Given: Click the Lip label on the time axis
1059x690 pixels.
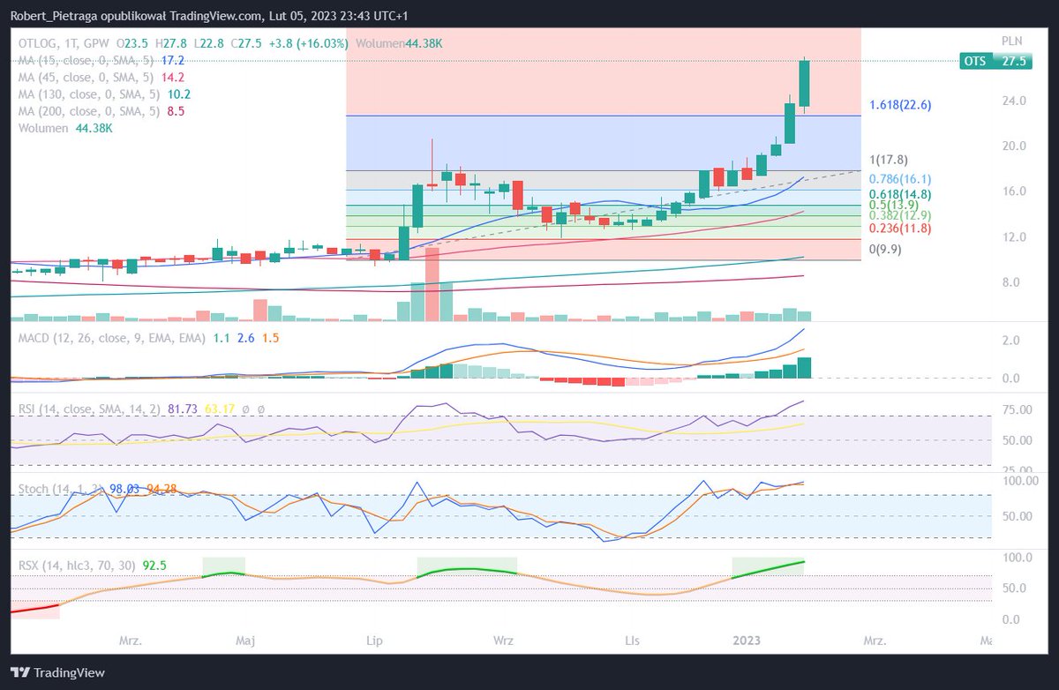Looking at the screenshot, I should 374,640.
